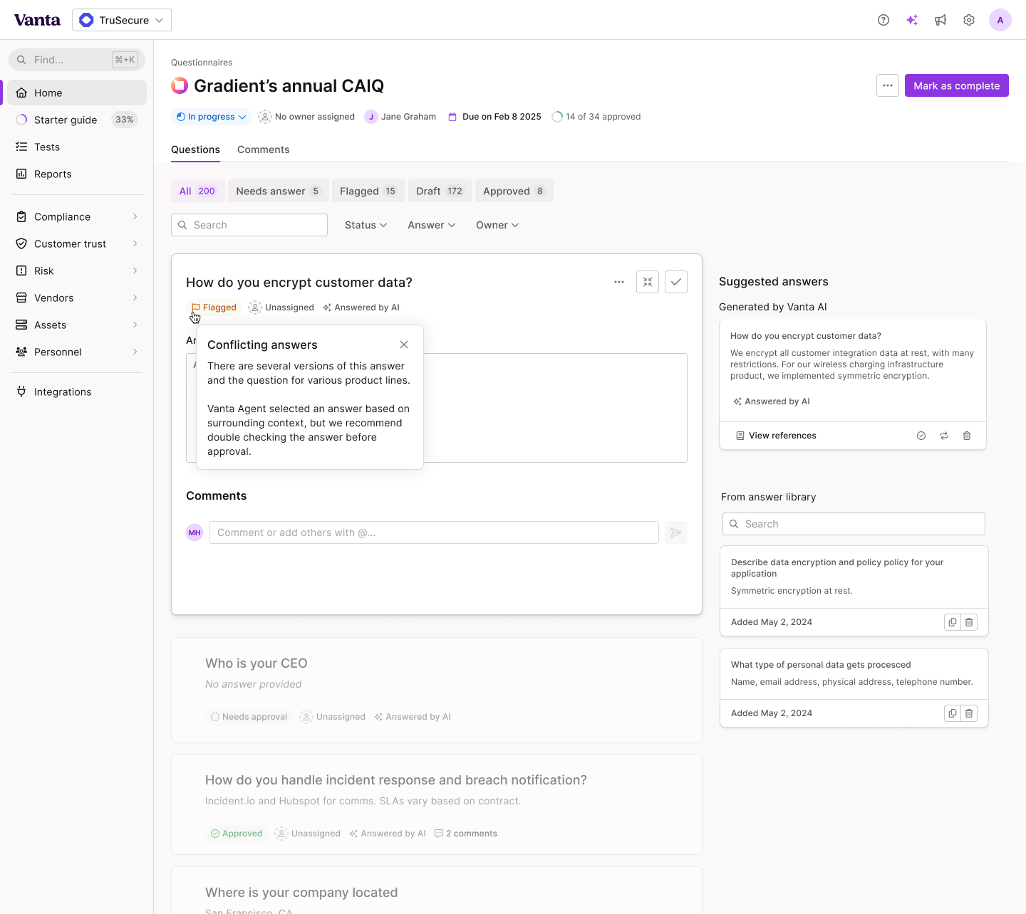Image resolution: width=1026 pixels, height=914 pixels.
Task: Delete the data encryption library answer
Action: click(x=969, y=622)
